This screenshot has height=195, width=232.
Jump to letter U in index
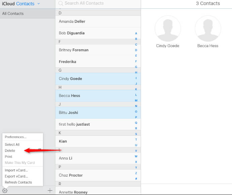[136, 145]
